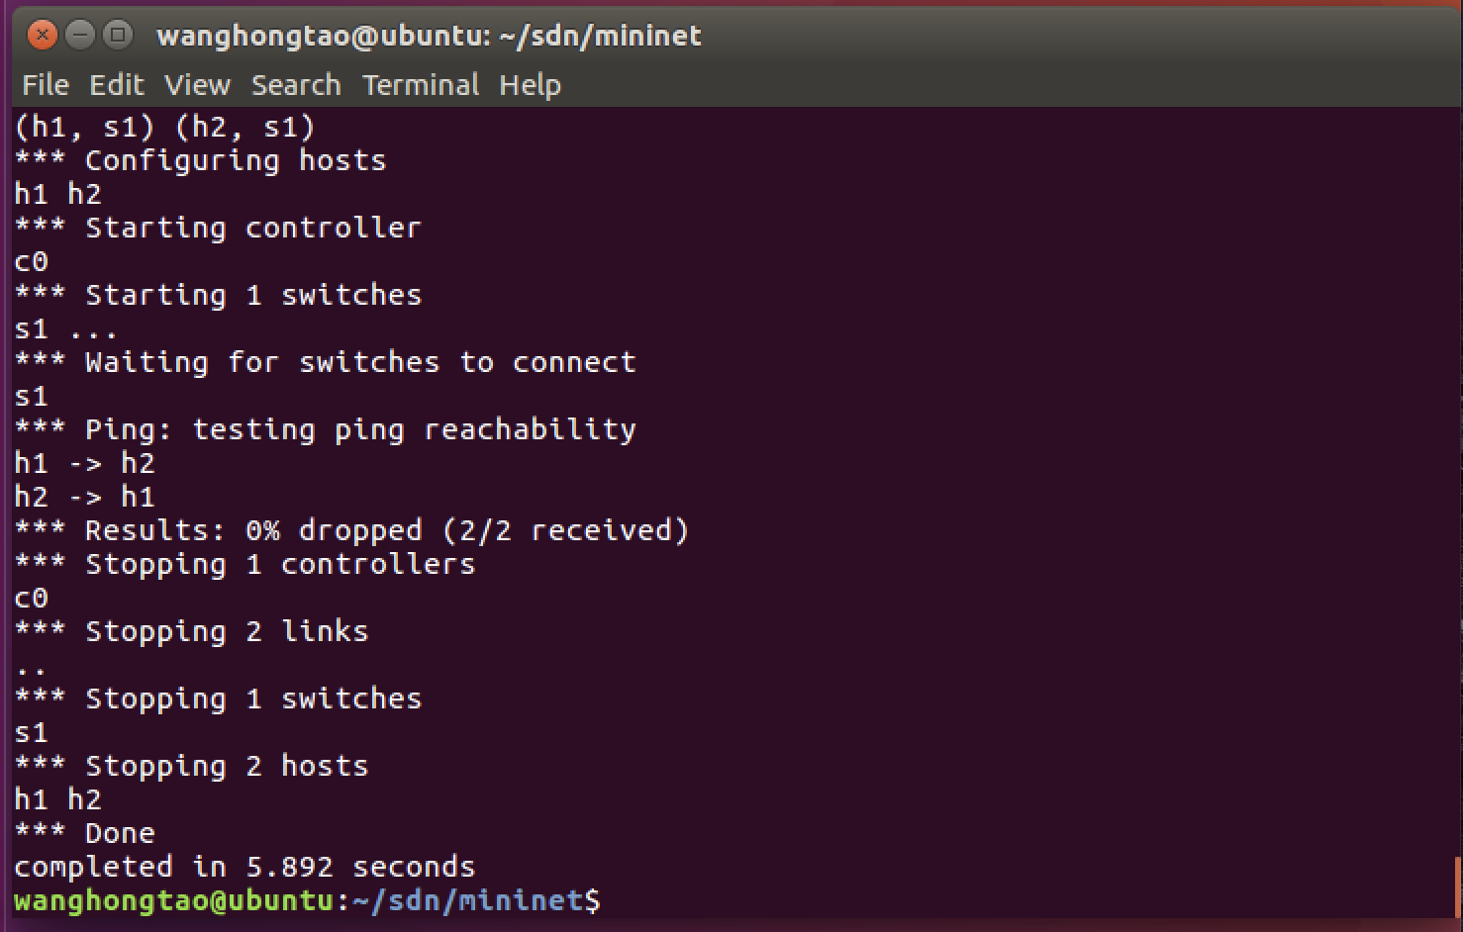Minimize the terminal window
Screen dimensions: 1463x932
tap(80, 36)
